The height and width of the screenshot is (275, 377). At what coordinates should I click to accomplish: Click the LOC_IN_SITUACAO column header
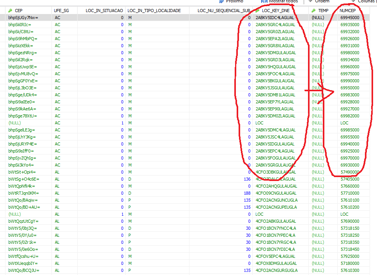click(x=104, y=11)
